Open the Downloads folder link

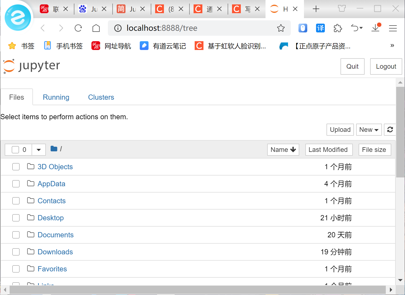pyautogui.click(x=55, y=252)
